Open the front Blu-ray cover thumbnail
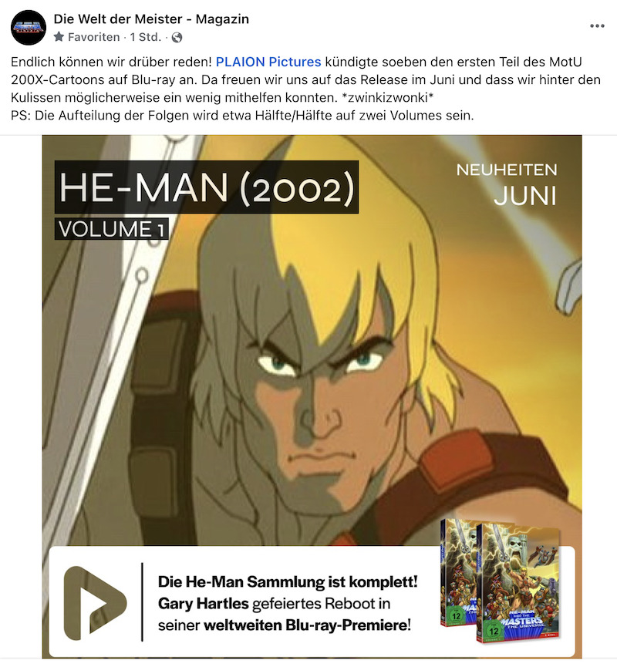617x667 pixels. (518, 582)
